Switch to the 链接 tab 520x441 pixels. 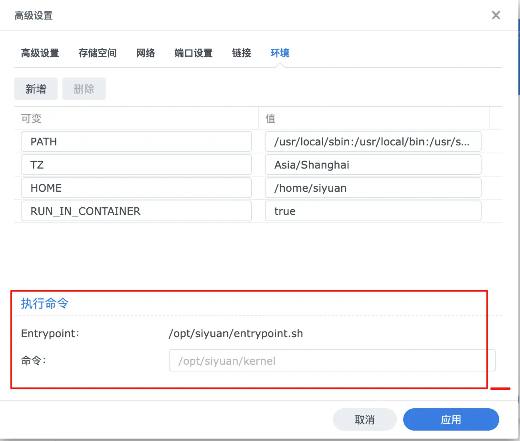tap(241, 53)
